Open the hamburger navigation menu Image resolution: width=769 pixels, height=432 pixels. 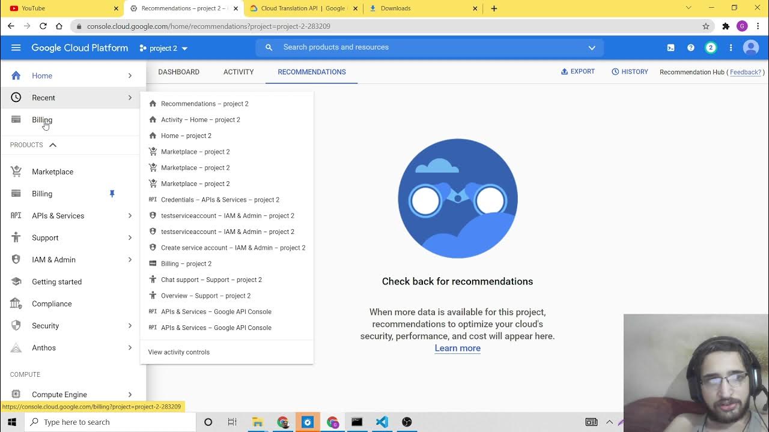pyautogui.click(x=16, y=48)
